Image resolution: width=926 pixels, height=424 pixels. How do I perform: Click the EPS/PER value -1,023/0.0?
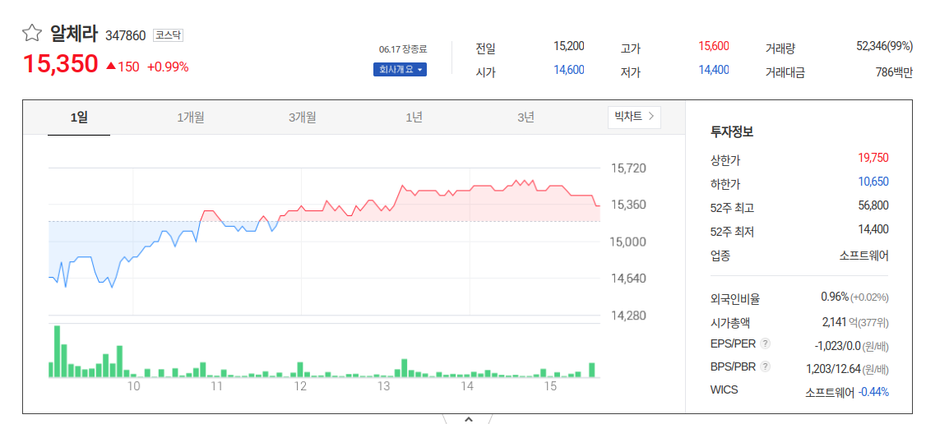838,346
